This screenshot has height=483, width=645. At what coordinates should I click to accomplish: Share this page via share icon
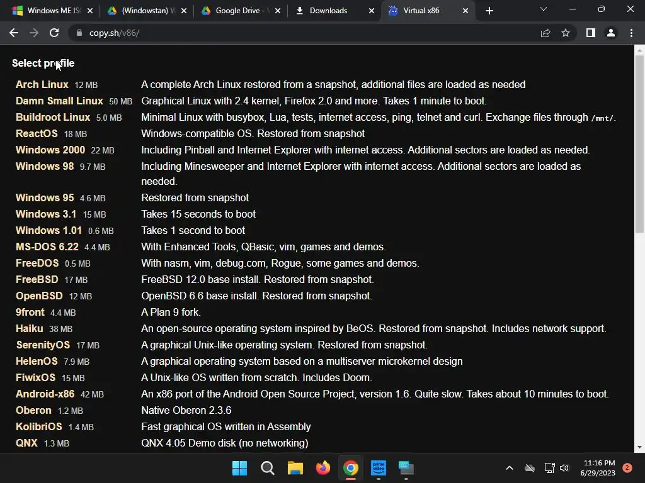[545, 33]
